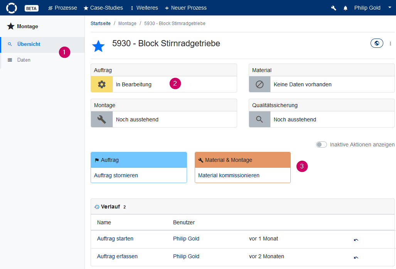Image resolution: width=396 pixels, height=269 pixels.
Task: Click the Material kommissionieren action
Action: [229, 175]
